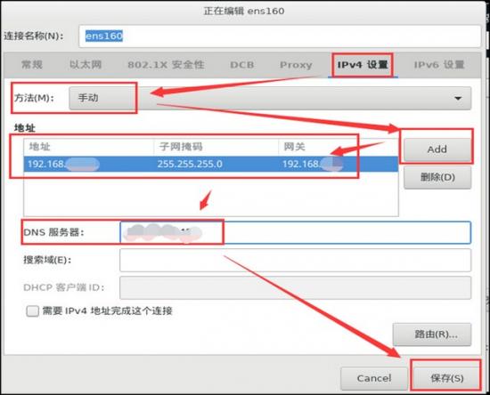Open the 方法 dropdown showing 手动
The height and width of the screenshot is (395, 490).
click(270, 98)
